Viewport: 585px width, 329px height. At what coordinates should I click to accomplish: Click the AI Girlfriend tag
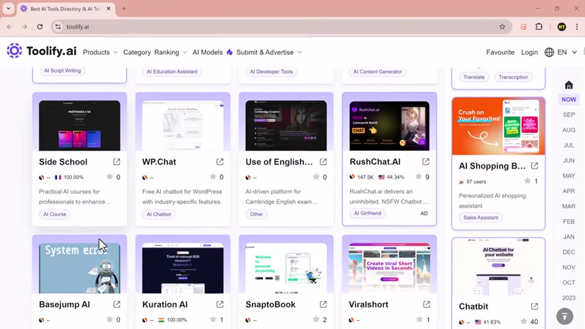pos(367,213)
